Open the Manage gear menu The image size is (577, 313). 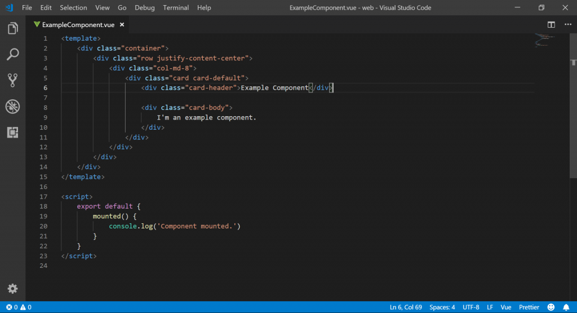12,288
